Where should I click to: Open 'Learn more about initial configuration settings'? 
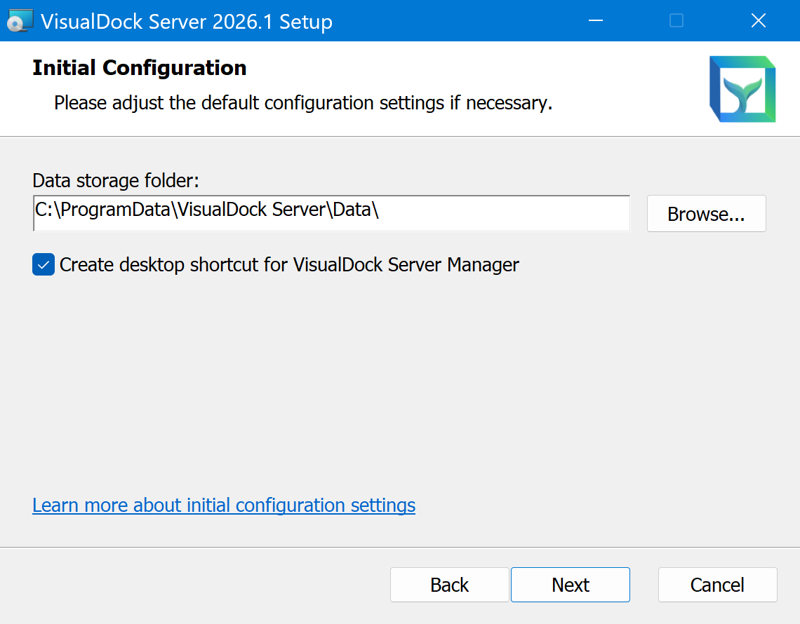tap(224, 505)
